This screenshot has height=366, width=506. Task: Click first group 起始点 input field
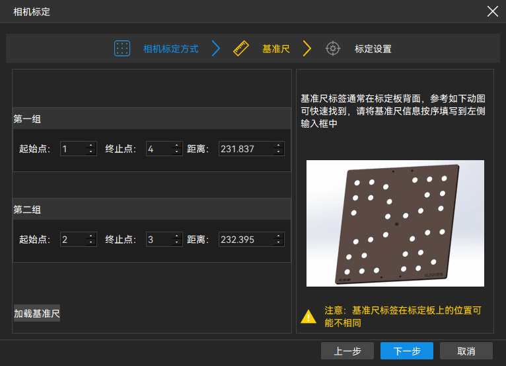(x=73, y=149)
